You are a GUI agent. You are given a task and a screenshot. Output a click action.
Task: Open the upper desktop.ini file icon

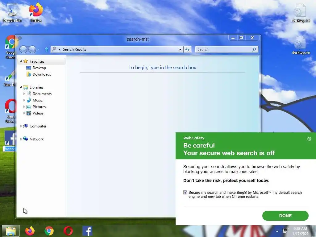pos(301,13)
